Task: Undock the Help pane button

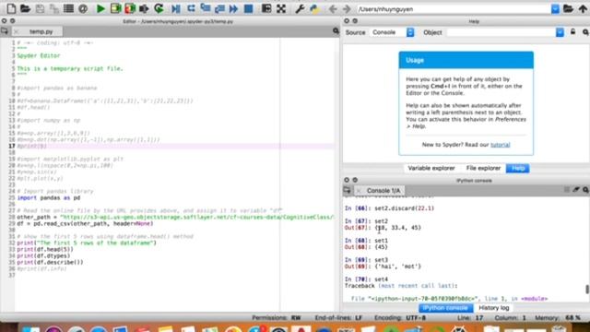Action: [355, 21]
